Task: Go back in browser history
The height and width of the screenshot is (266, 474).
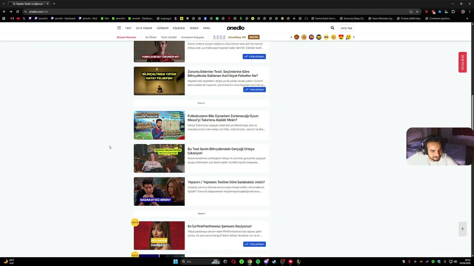Action: [4, 11]
